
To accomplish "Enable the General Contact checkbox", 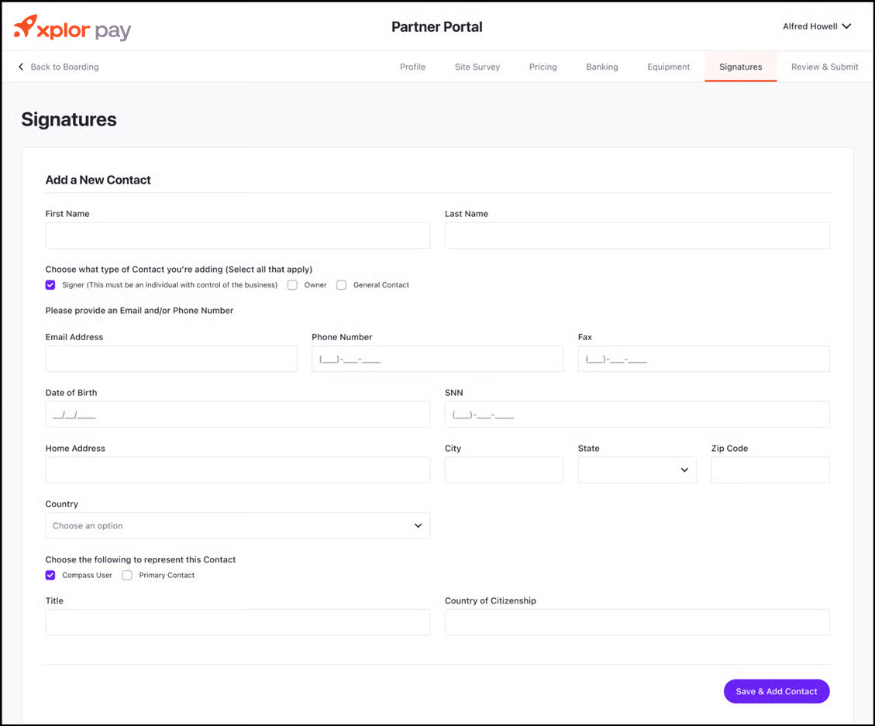I will click(341, 285).
